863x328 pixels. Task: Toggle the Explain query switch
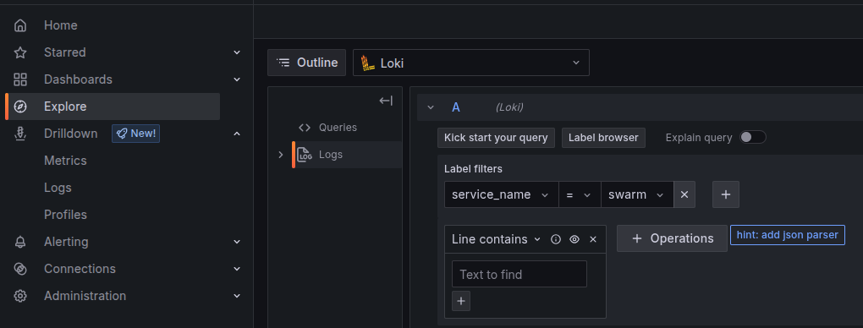pos(753,138)
